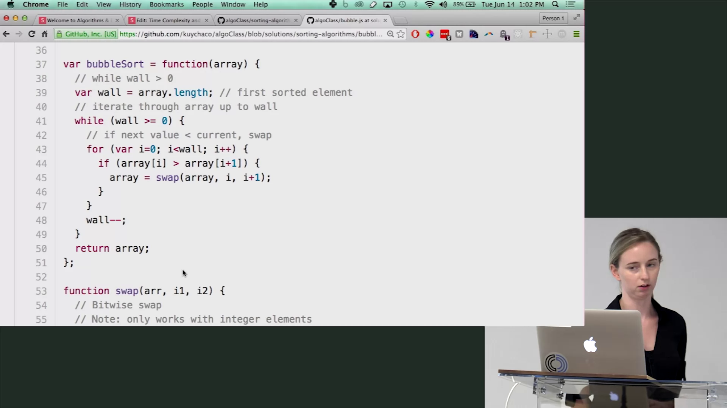Click the Chrome application icon in dock
Screen dimensions: 727x408
(x=36, y=5)
